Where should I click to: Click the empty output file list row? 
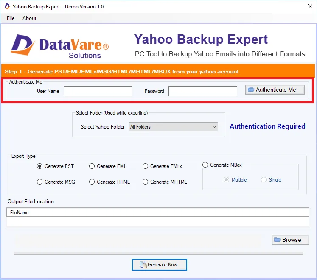(158, 221)
